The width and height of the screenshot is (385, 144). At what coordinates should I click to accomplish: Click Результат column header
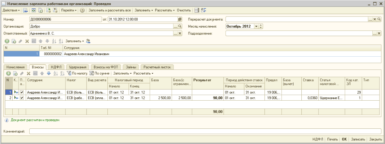[x=208, y=83]
